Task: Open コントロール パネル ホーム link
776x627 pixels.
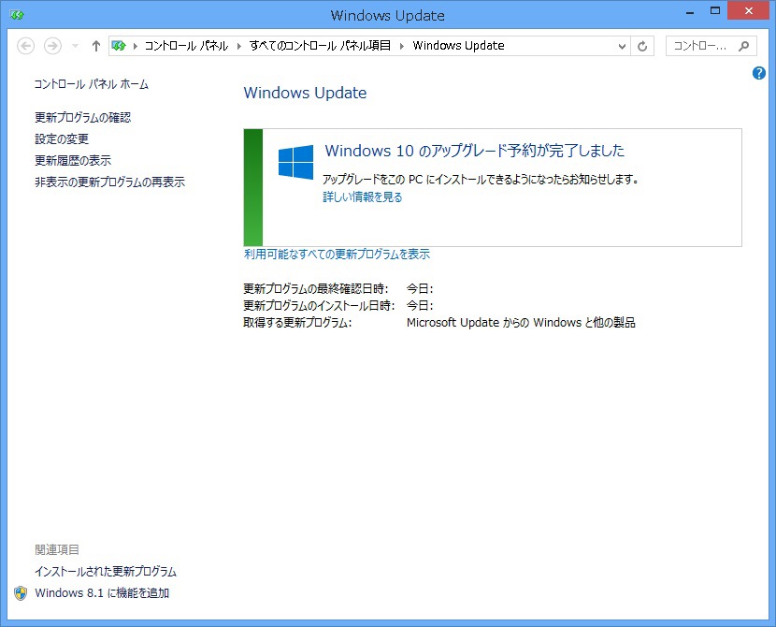Action: (x=91, y=84)
